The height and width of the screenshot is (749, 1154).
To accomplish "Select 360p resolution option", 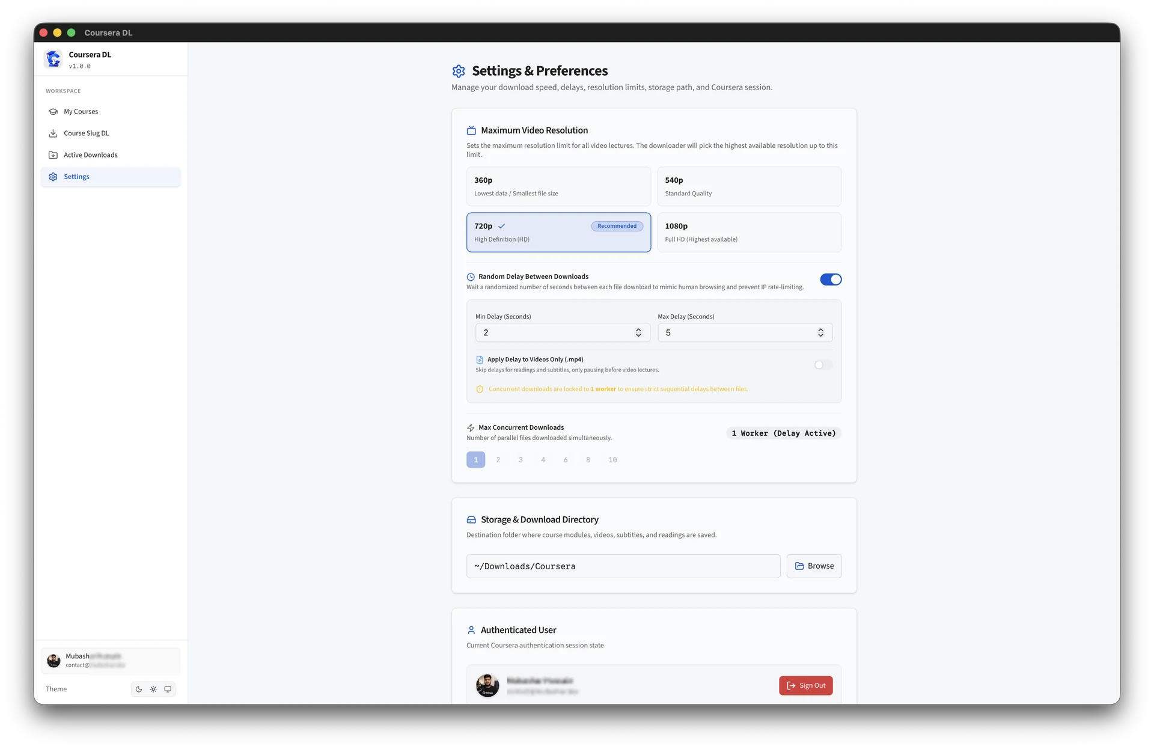I will click(558, 186).
